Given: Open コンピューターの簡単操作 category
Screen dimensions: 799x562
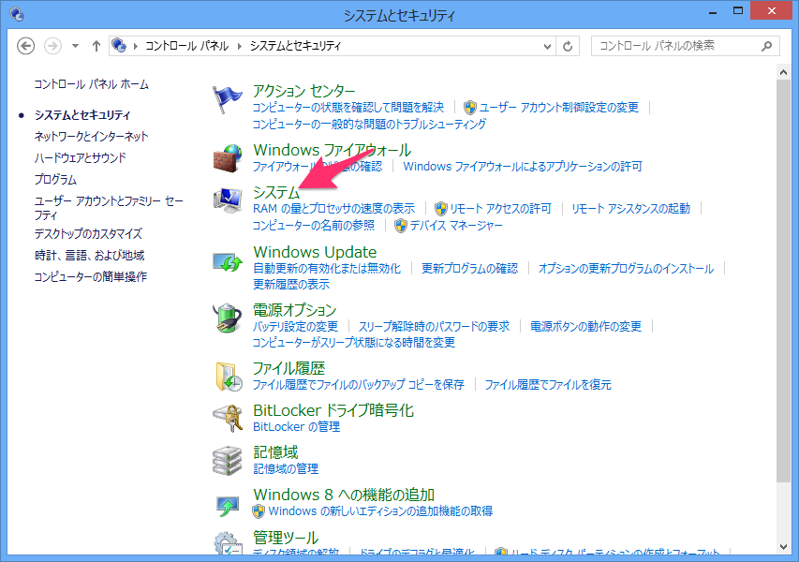Looking at the screenshot, I should point(91,276).
